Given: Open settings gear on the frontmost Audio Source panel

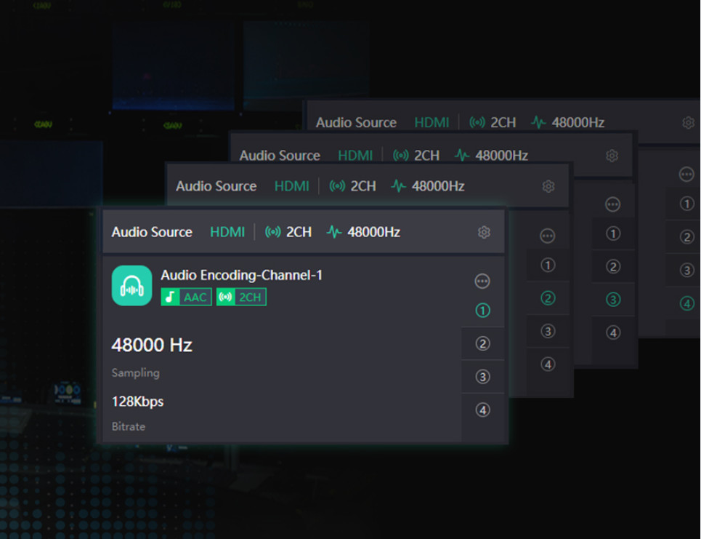Looking at the screenshot, I should [484, 232].
